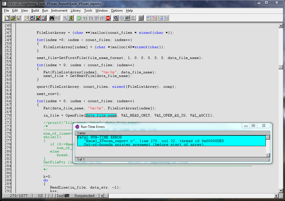
Task: Save the current file via the Save icon
Action: tap(19, 18)
